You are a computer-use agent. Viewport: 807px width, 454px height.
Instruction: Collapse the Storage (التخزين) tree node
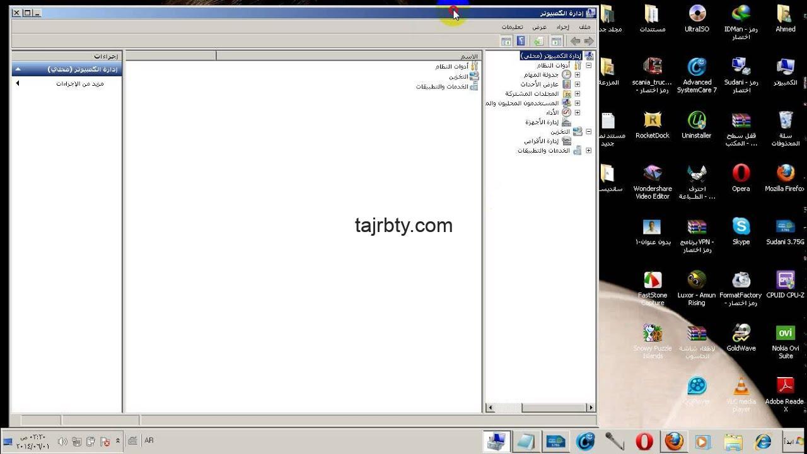[588, 132]
